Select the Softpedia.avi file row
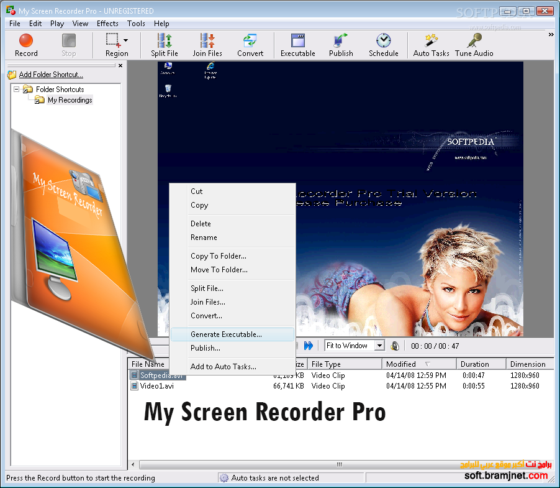 tap(341, 375)
